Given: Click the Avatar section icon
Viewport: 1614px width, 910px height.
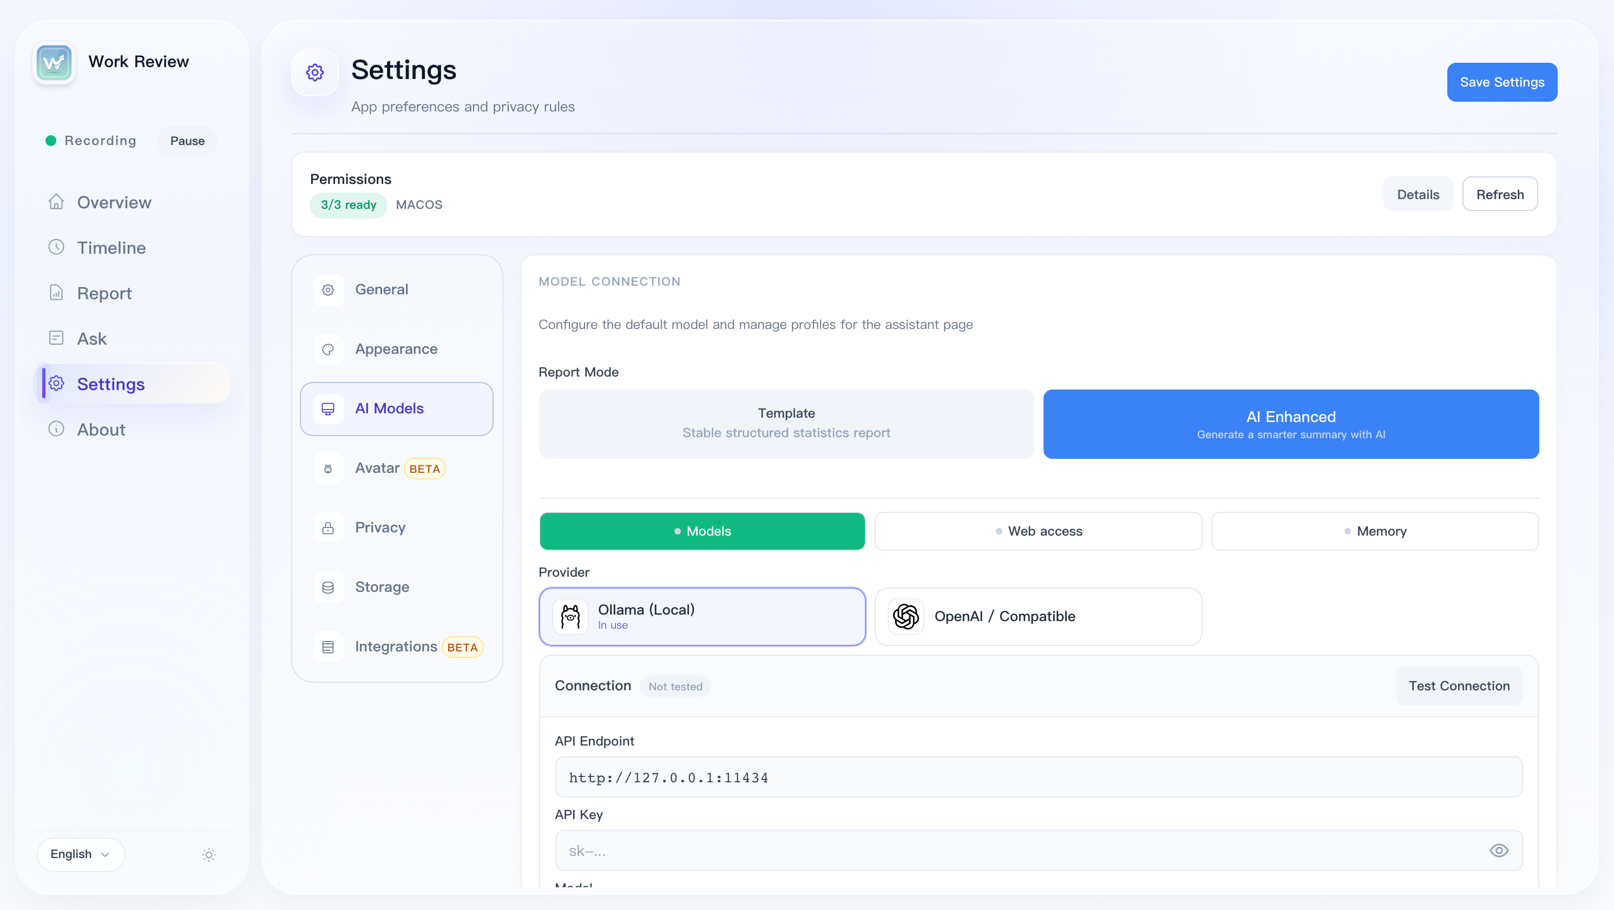Looking at the screenshot, I should 329,469.
